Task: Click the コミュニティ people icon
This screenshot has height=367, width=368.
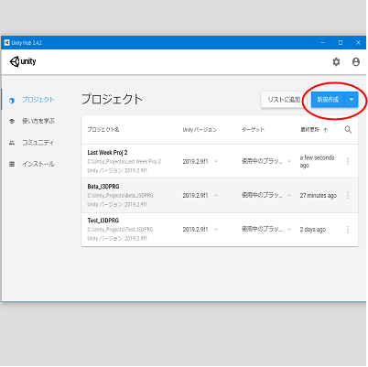Action: point(12,143)
